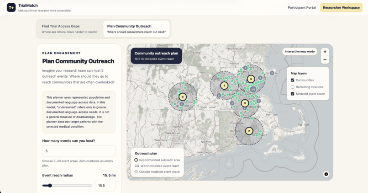The height and width of the screenshot is (193, 368).
Task: Click the gray cluster bubble labeled 109
Action: [253, 89]
